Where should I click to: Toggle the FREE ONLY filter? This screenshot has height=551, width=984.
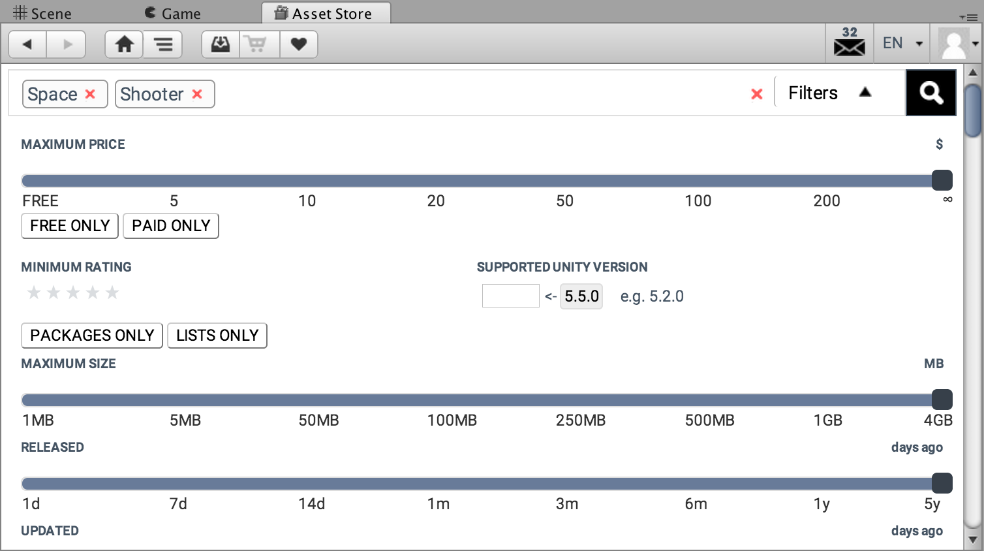click(x=70, y=226)
